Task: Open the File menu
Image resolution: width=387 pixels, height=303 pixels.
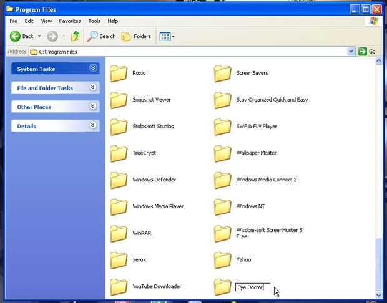Action: point(13,21)
